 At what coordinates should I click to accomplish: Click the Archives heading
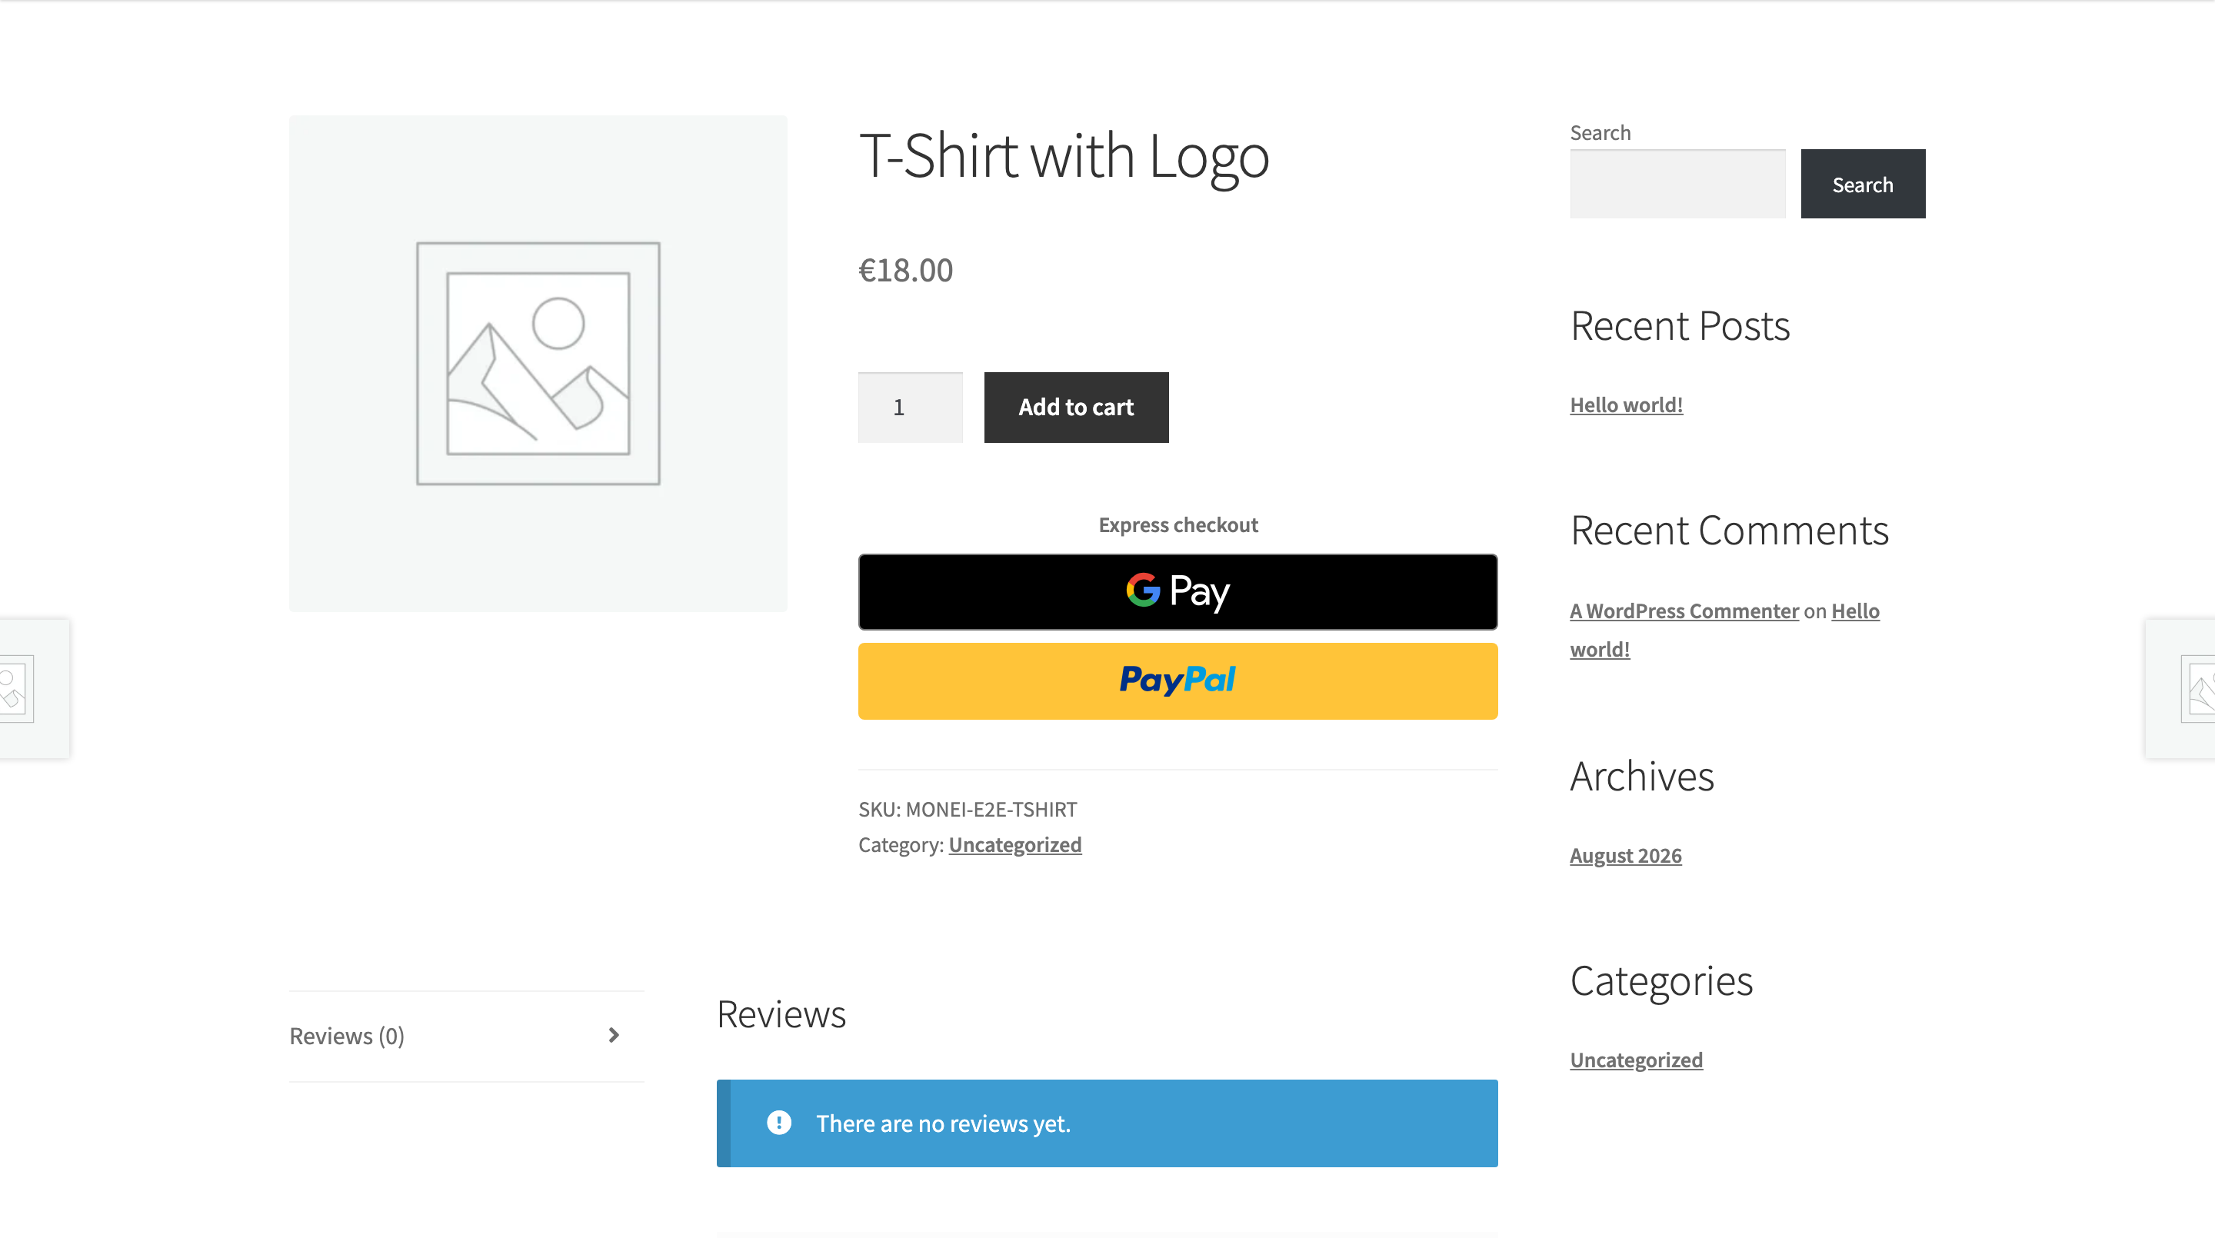coord(1641,777)
